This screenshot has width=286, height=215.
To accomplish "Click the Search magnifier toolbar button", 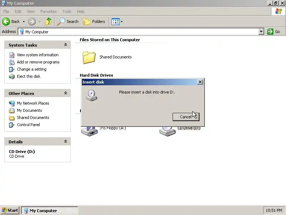I will coord(68,21).
